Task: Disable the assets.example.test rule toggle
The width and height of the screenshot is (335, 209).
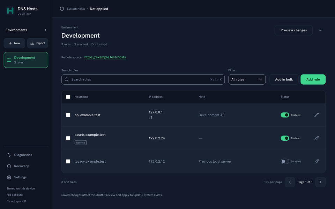Action: click(x=285, y=138)
